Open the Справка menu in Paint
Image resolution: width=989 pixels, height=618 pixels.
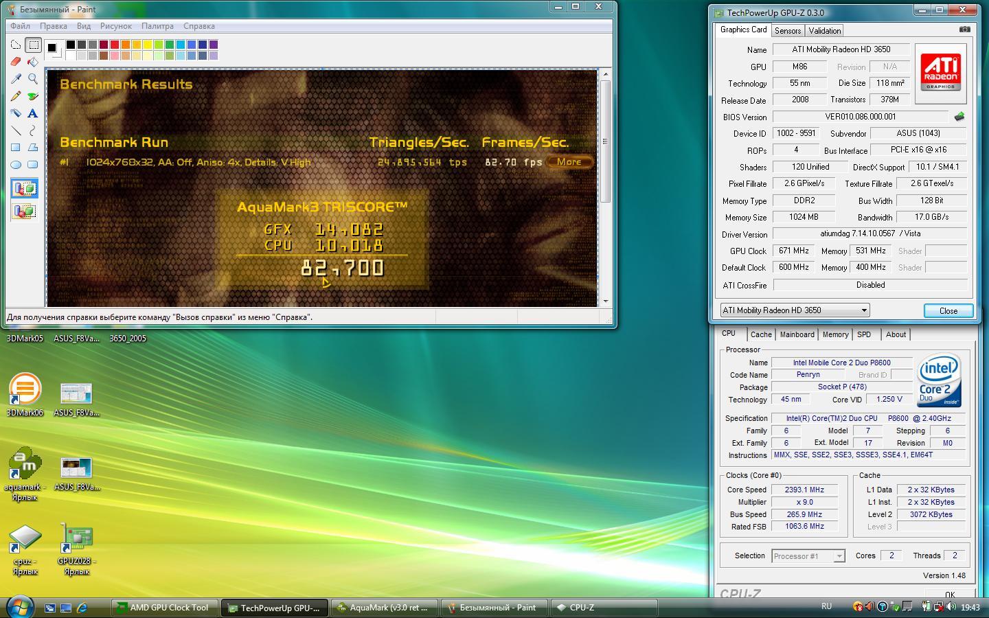pyautogui.click(x=199, y=26)
